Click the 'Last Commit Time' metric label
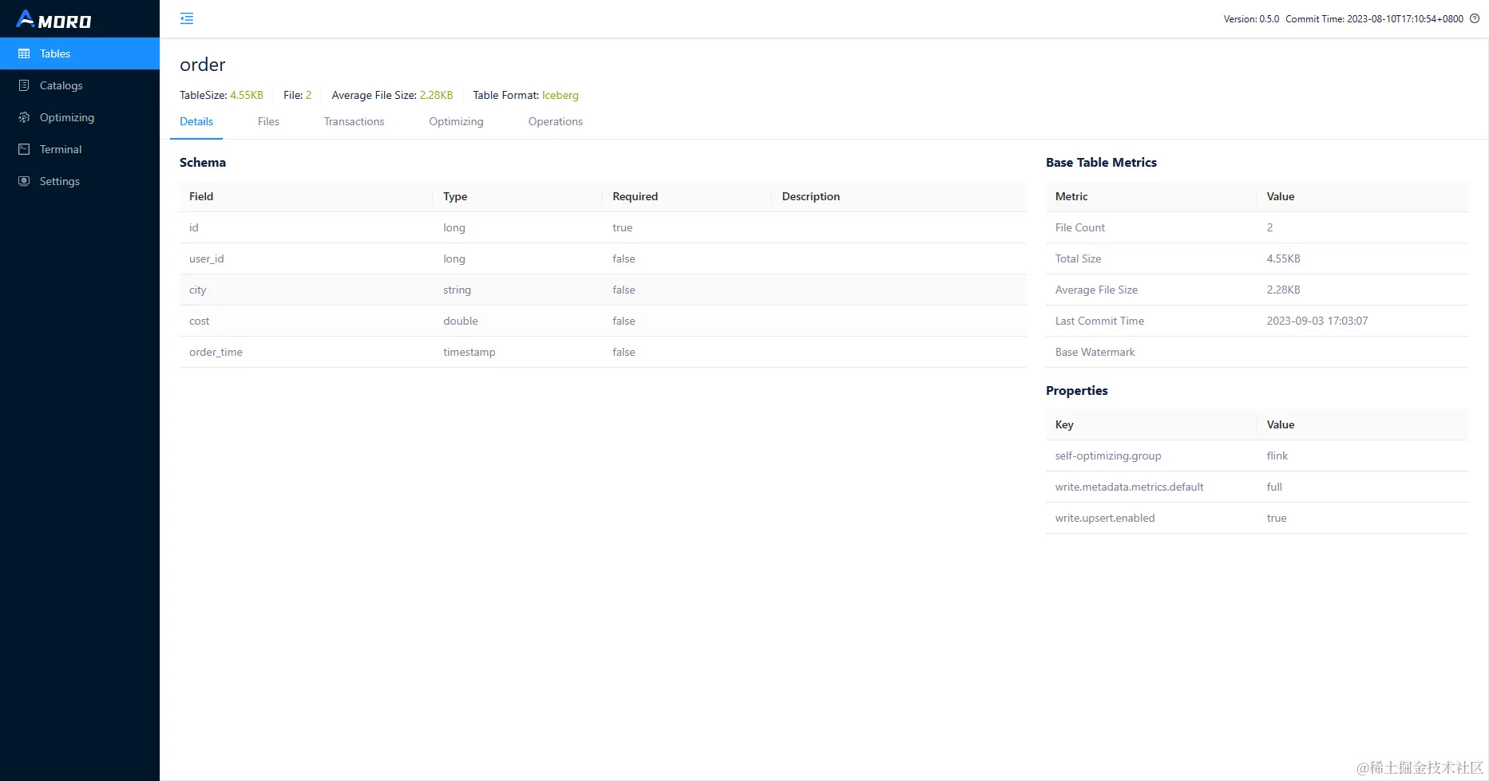The height and width of the screenshot is (781, 1489). pyautogui.click(x=1099, y=321)
